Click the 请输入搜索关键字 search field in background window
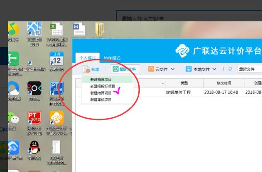Viewport: 262px width, 172px height. pyautogui.click(x=189, y=16)
